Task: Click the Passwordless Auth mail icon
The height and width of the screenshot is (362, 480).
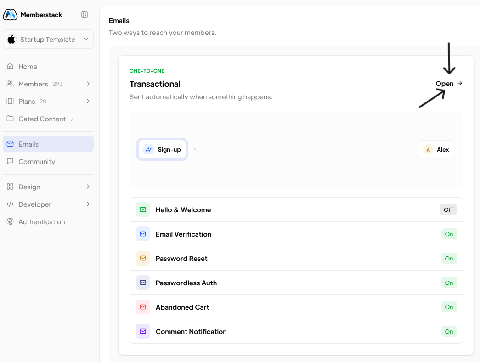Action: click(143, 283)
